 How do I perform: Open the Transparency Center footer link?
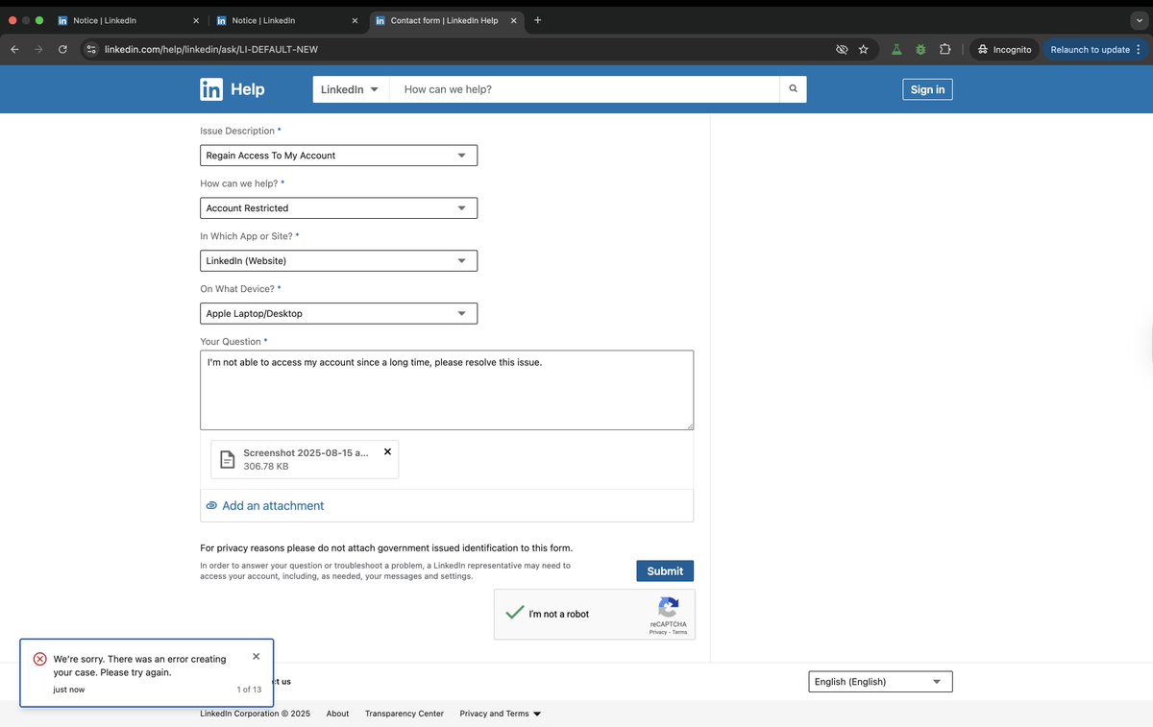(405, 714)
